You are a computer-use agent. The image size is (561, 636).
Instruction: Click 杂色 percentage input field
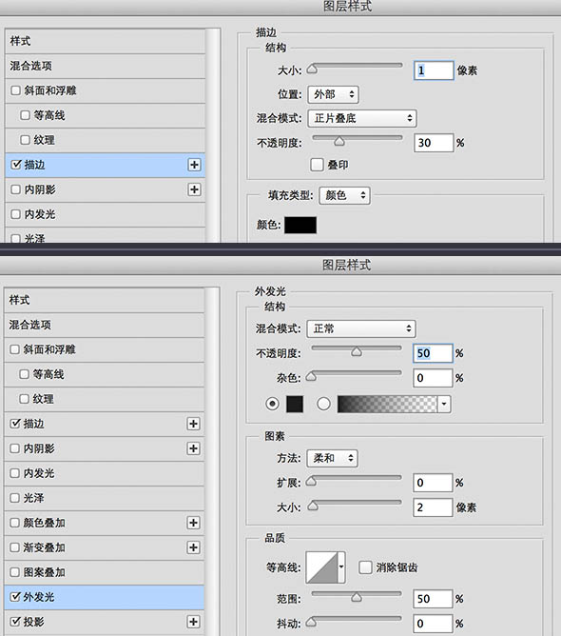coord(433,378)
